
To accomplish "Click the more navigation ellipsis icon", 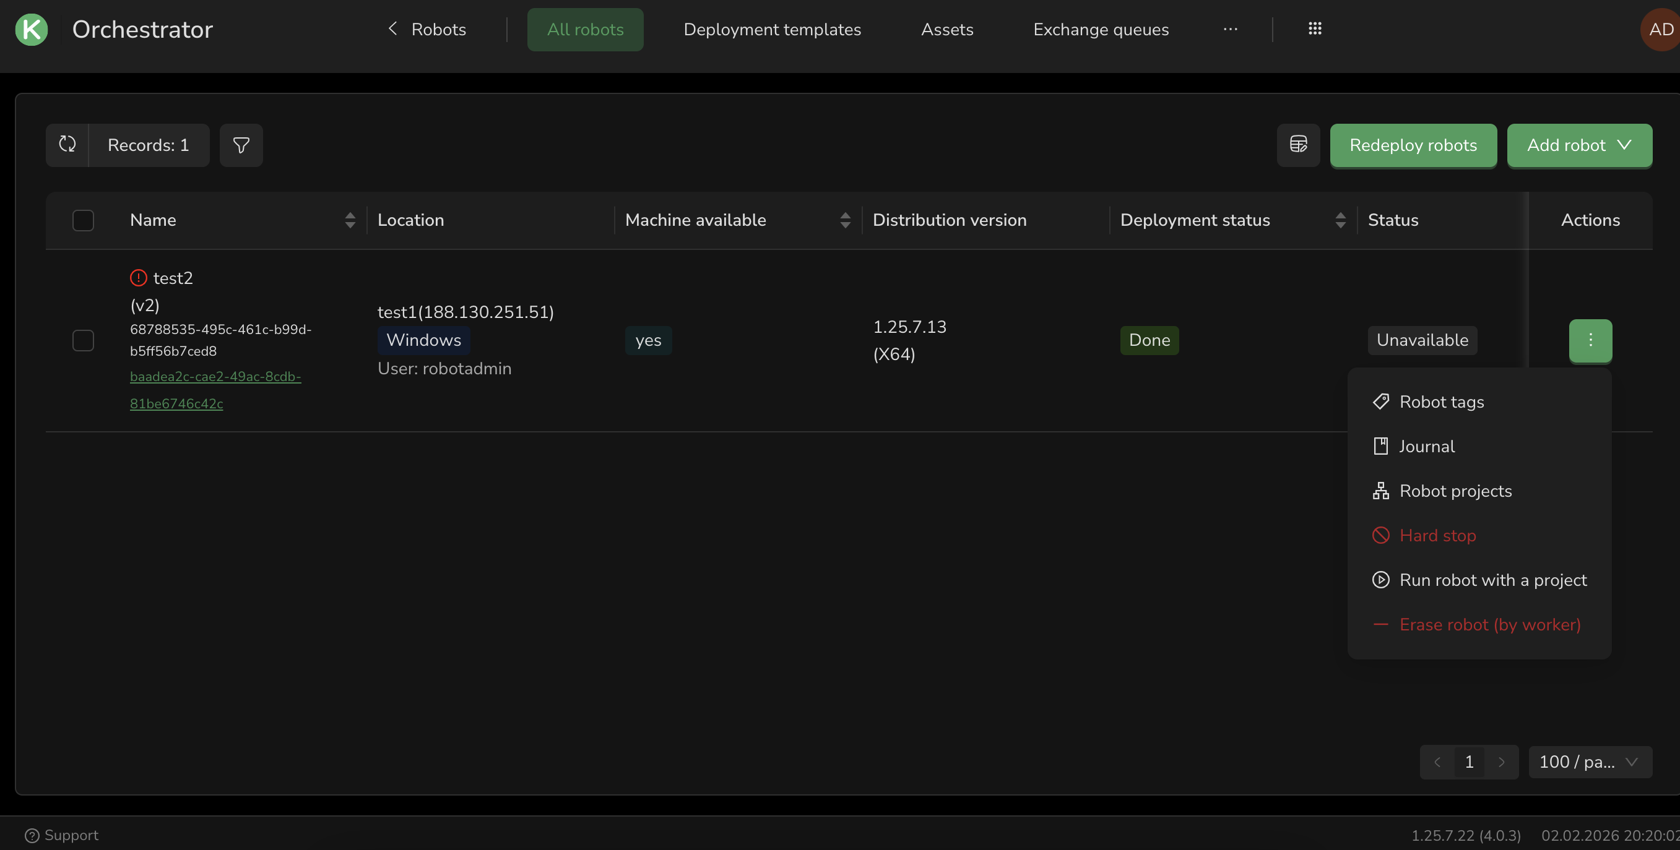I will pos(1230,28).
